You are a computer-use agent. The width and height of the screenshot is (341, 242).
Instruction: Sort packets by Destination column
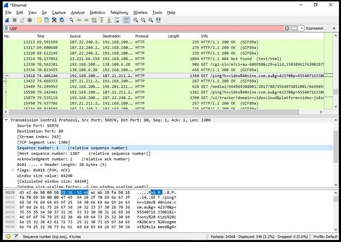(118, 36)
